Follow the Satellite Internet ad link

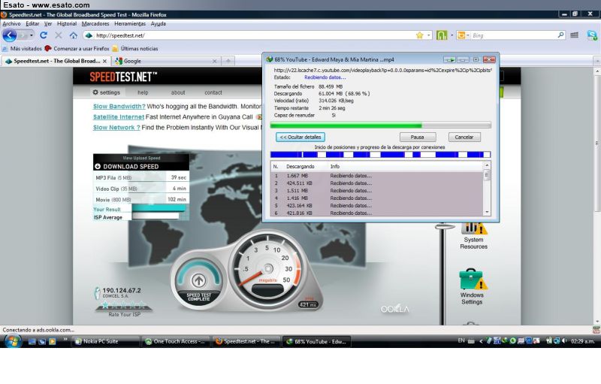119,117
